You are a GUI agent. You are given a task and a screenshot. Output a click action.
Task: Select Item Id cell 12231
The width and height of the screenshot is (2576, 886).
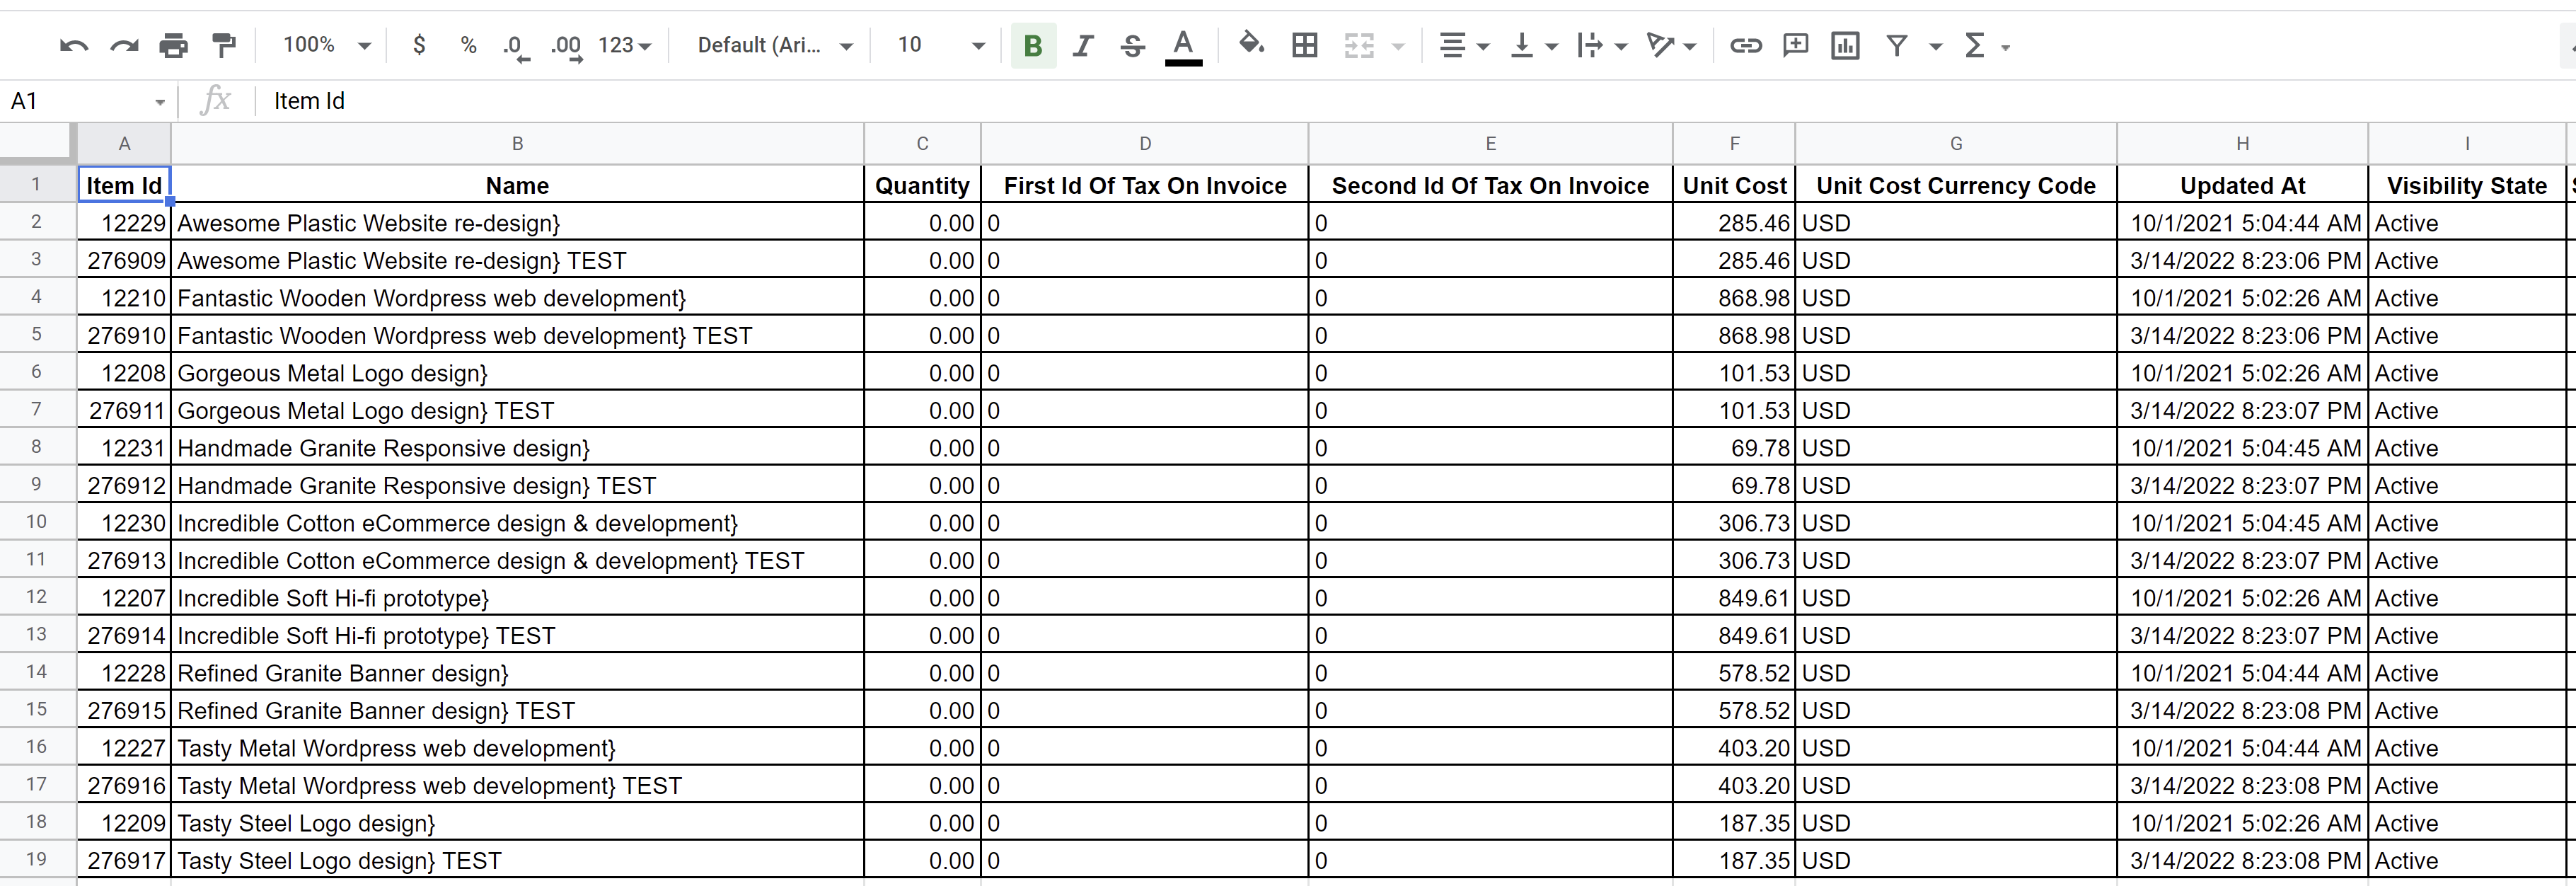coord(124,448)
